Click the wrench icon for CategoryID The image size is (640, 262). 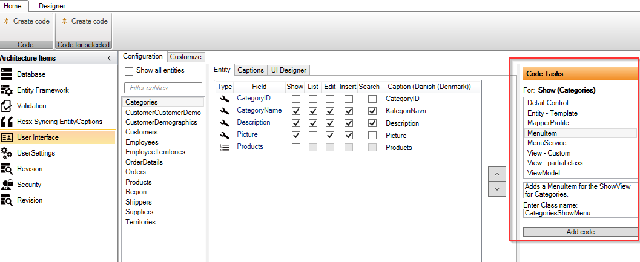[x=225, y=99]
